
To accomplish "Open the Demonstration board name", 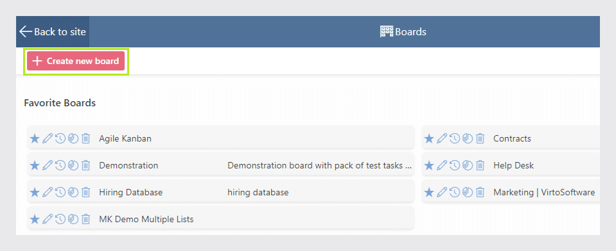I will coord(128,166).
